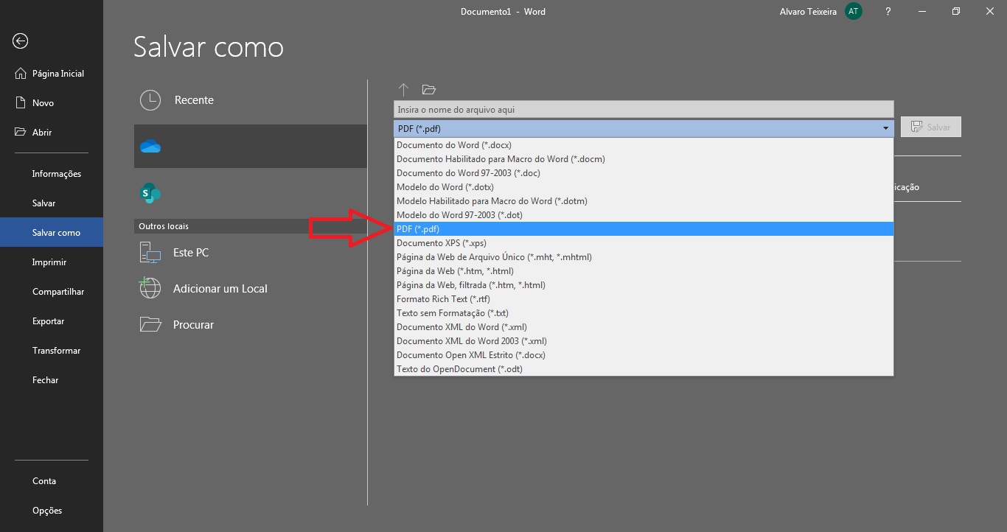Click the file name input field

click(641, 108)
